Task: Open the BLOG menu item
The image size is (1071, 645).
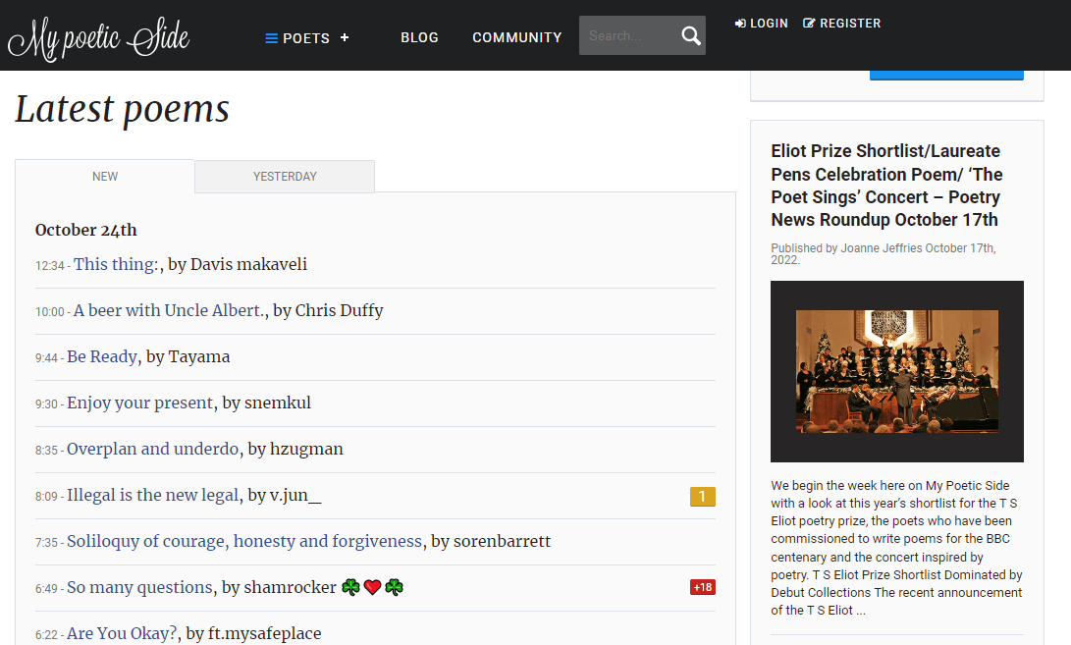Action: [x=419, y=37]
